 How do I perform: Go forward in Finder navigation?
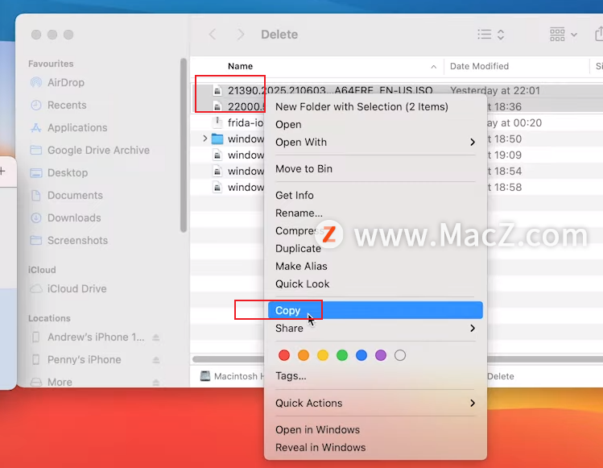(x=241, y=35)
